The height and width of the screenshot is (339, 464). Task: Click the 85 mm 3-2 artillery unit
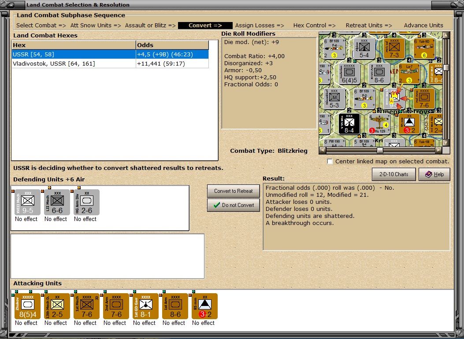click(x=203, y=306)
